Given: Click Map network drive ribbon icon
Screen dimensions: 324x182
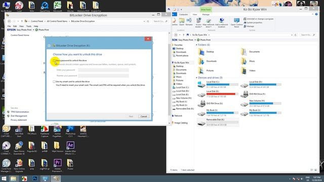Looking at the screenshot, I should [x=209, y=23].
